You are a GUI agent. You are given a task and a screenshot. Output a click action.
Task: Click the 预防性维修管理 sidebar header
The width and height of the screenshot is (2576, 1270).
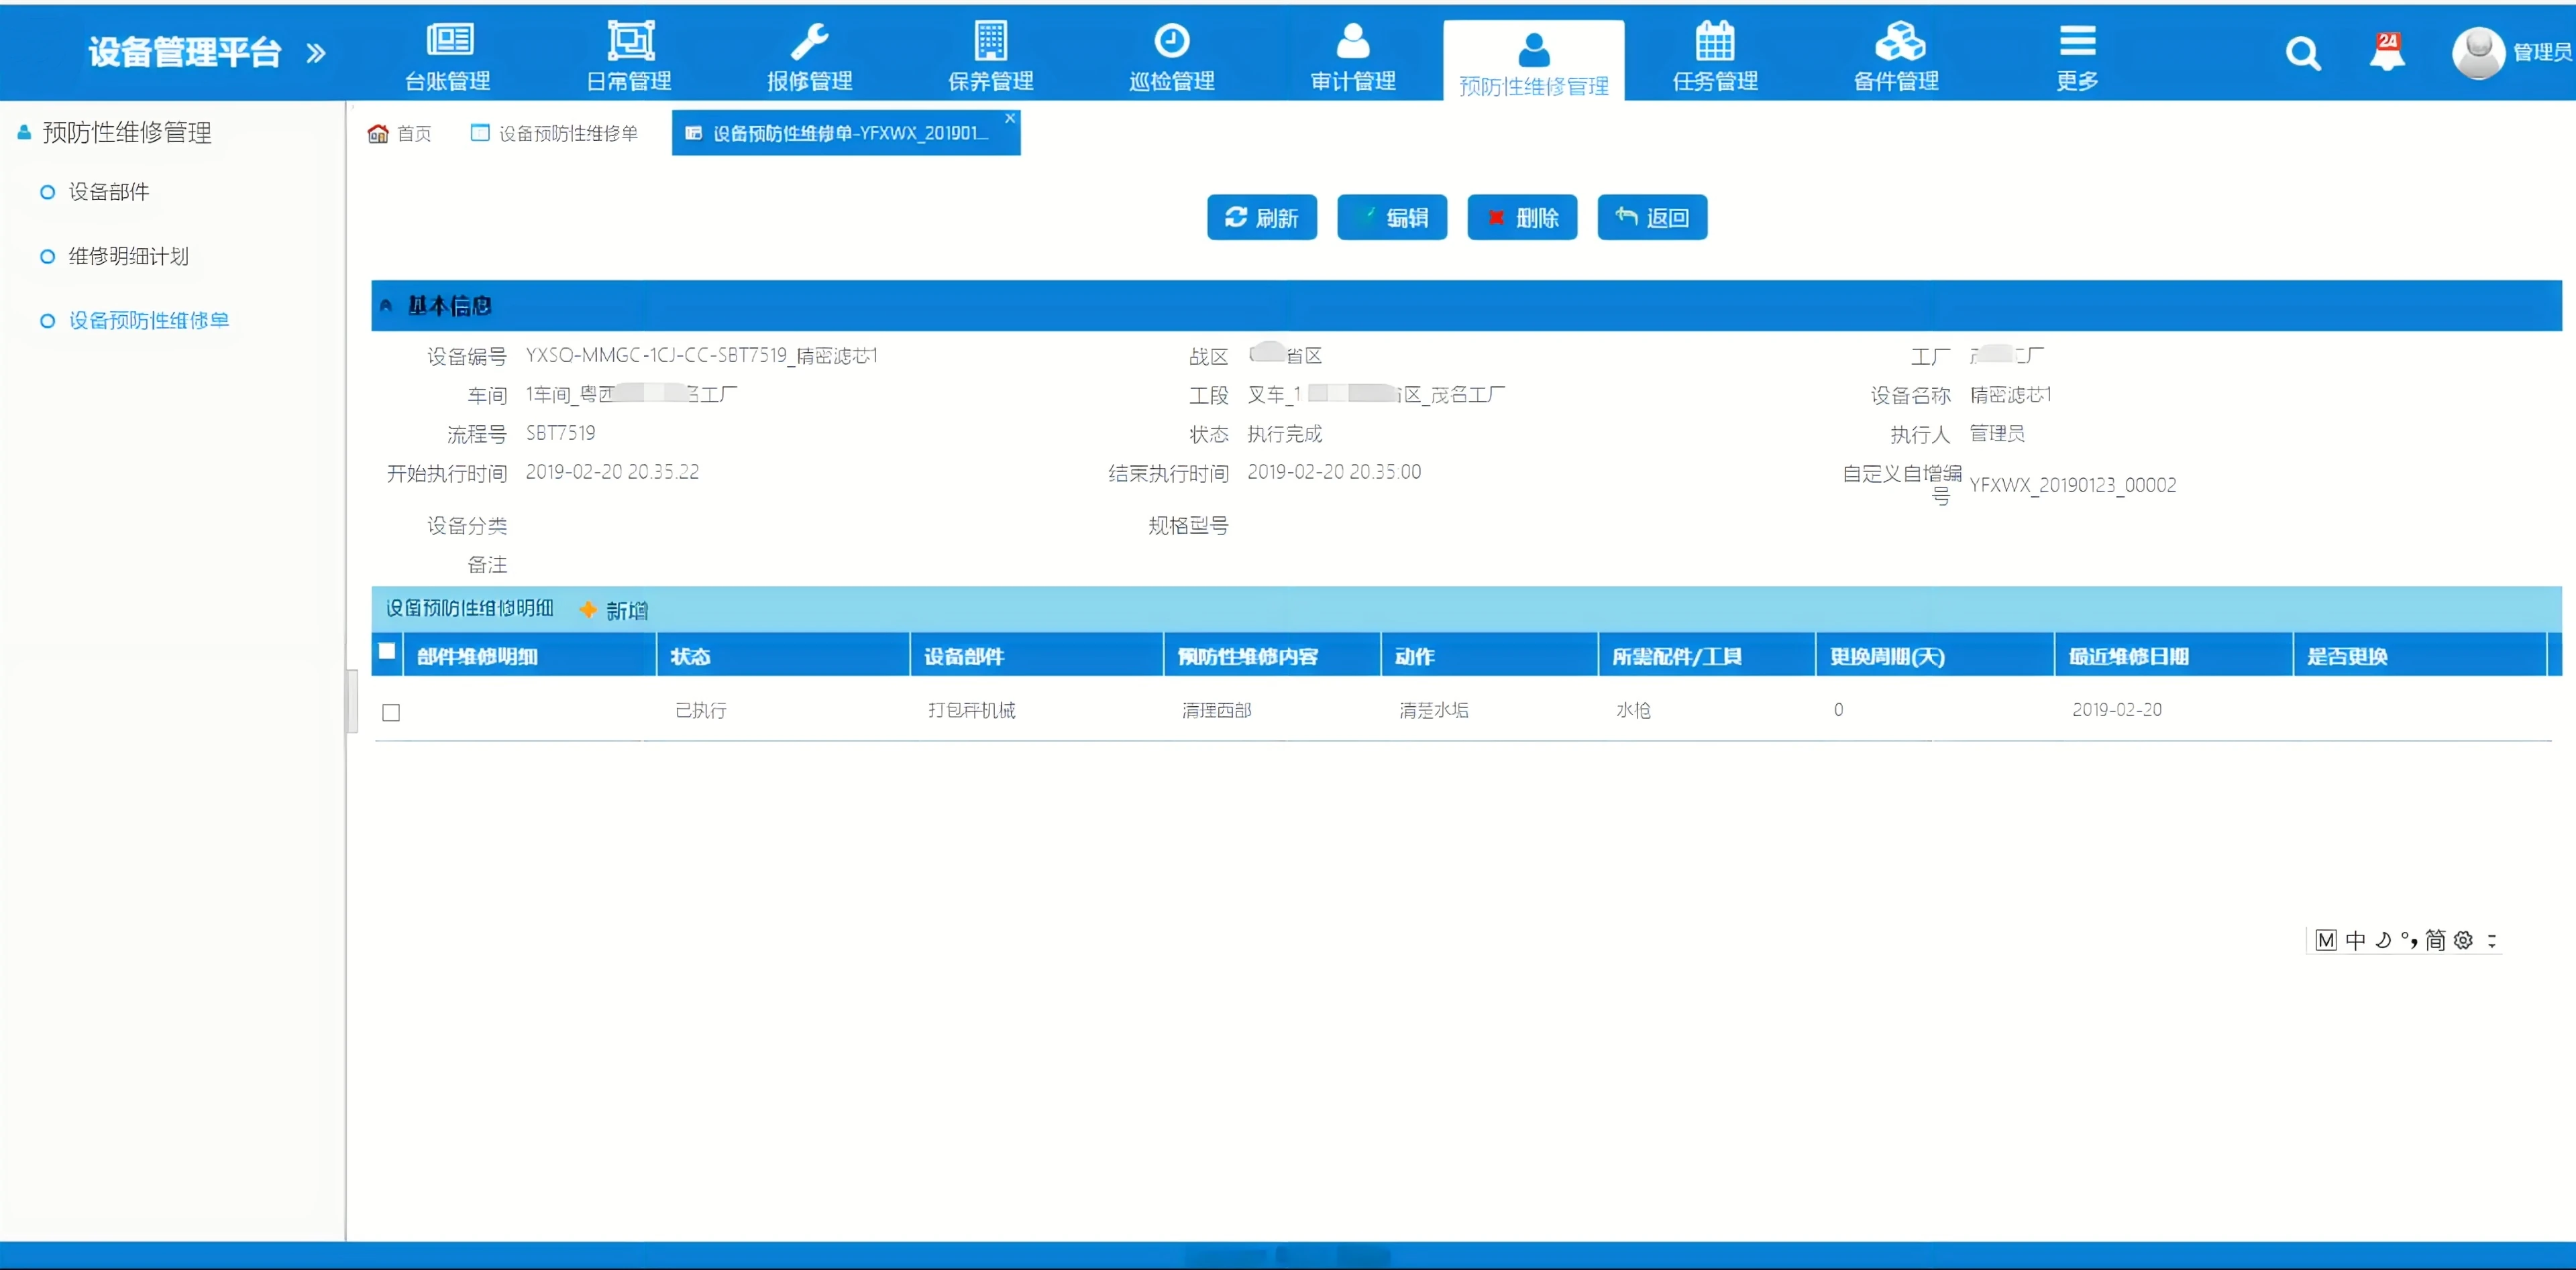(x=126, y=132)
